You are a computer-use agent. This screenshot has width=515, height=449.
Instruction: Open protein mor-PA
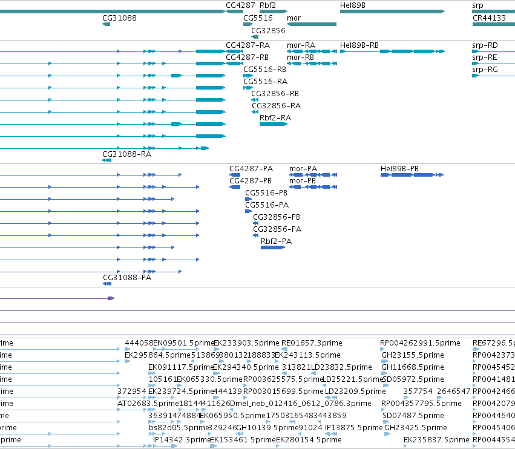coord(303,168)
